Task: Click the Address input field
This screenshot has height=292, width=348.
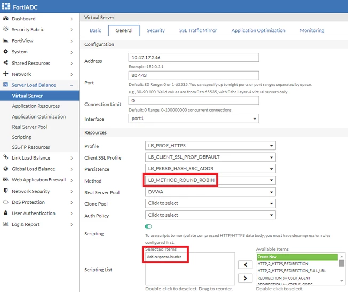Action: pos(194,57)
